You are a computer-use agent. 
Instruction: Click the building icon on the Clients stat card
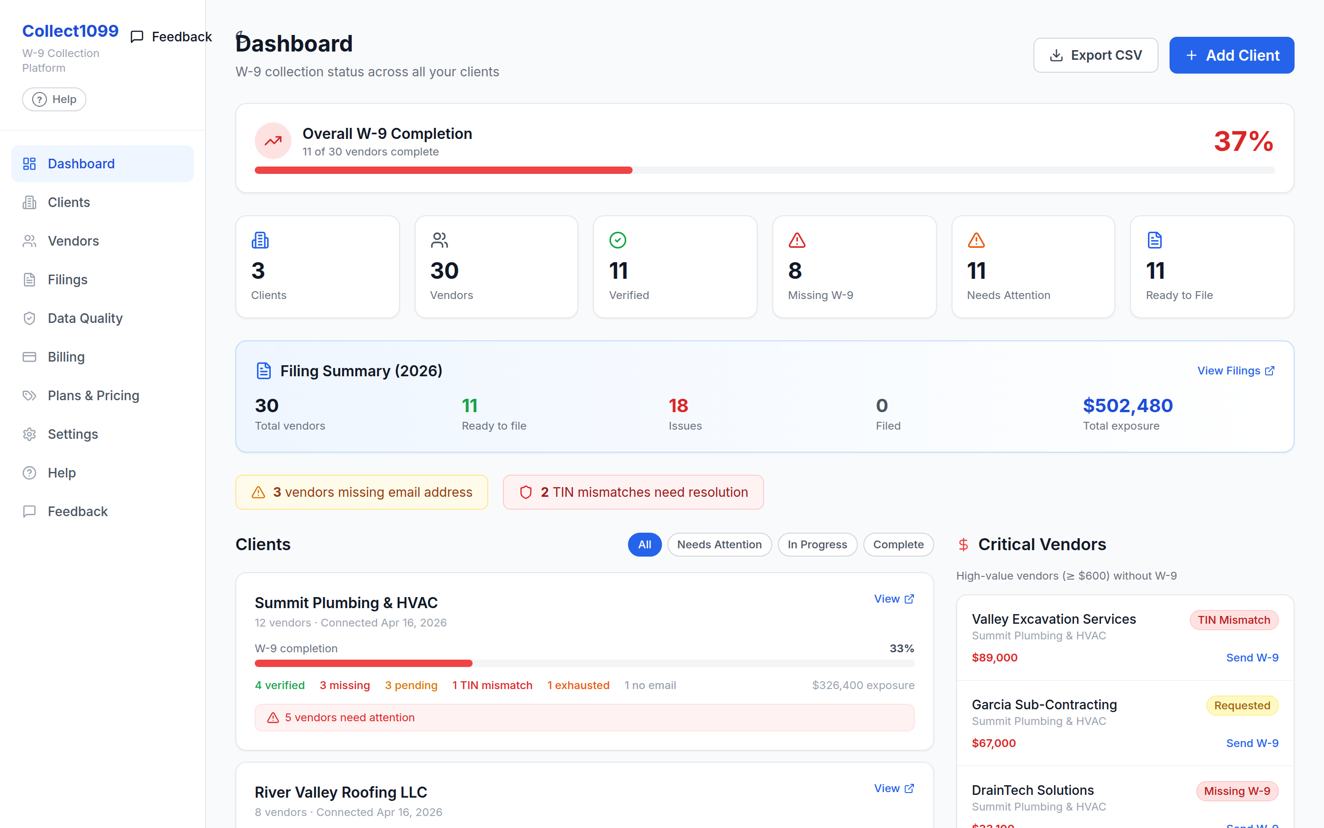coord(260,240)
